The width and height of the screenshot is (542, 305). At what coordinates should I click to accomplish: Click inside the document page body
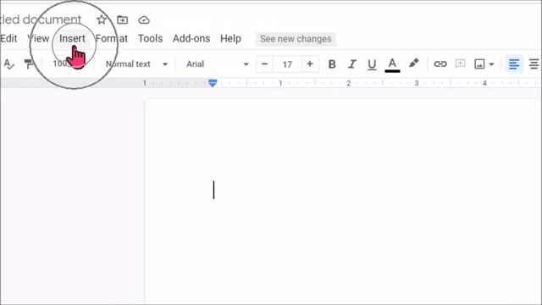pos(342,201)
